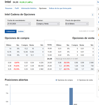Image resolution: width=99 pixels, height=105 pixels.
Task: Open Información histórica link
Action: point(29,8)
